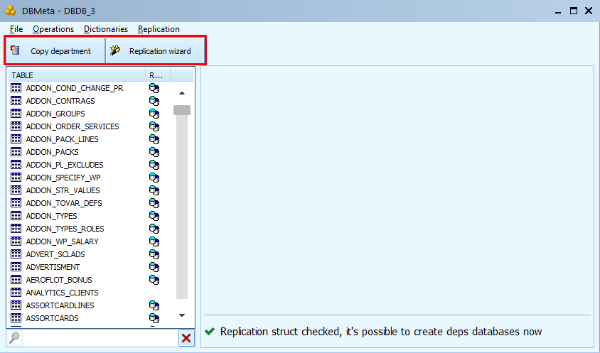Select the ANALYTICS_CLIENTS table

tap(62, 293)
